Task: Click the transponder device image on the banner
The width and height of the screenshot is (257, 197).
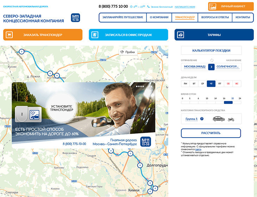Action: (x=28, y=114)
